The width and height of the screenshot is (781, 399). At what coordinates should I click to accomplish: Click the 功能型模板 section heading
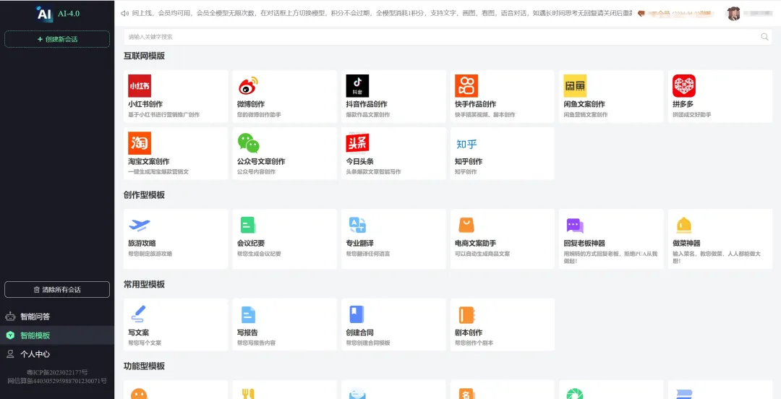144,366
